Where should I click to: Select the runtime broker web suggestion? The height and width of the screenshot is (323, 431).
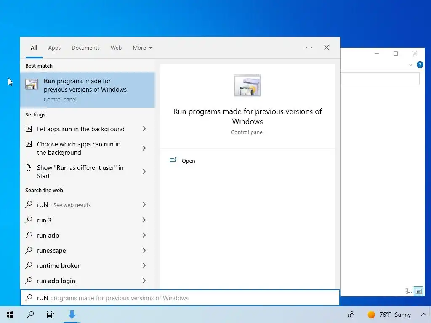[x=58, y=266]
